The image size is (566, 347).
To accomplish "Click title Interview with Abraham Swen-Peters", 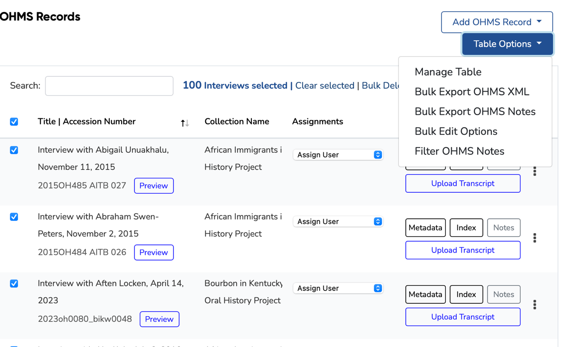I will 98,225.
